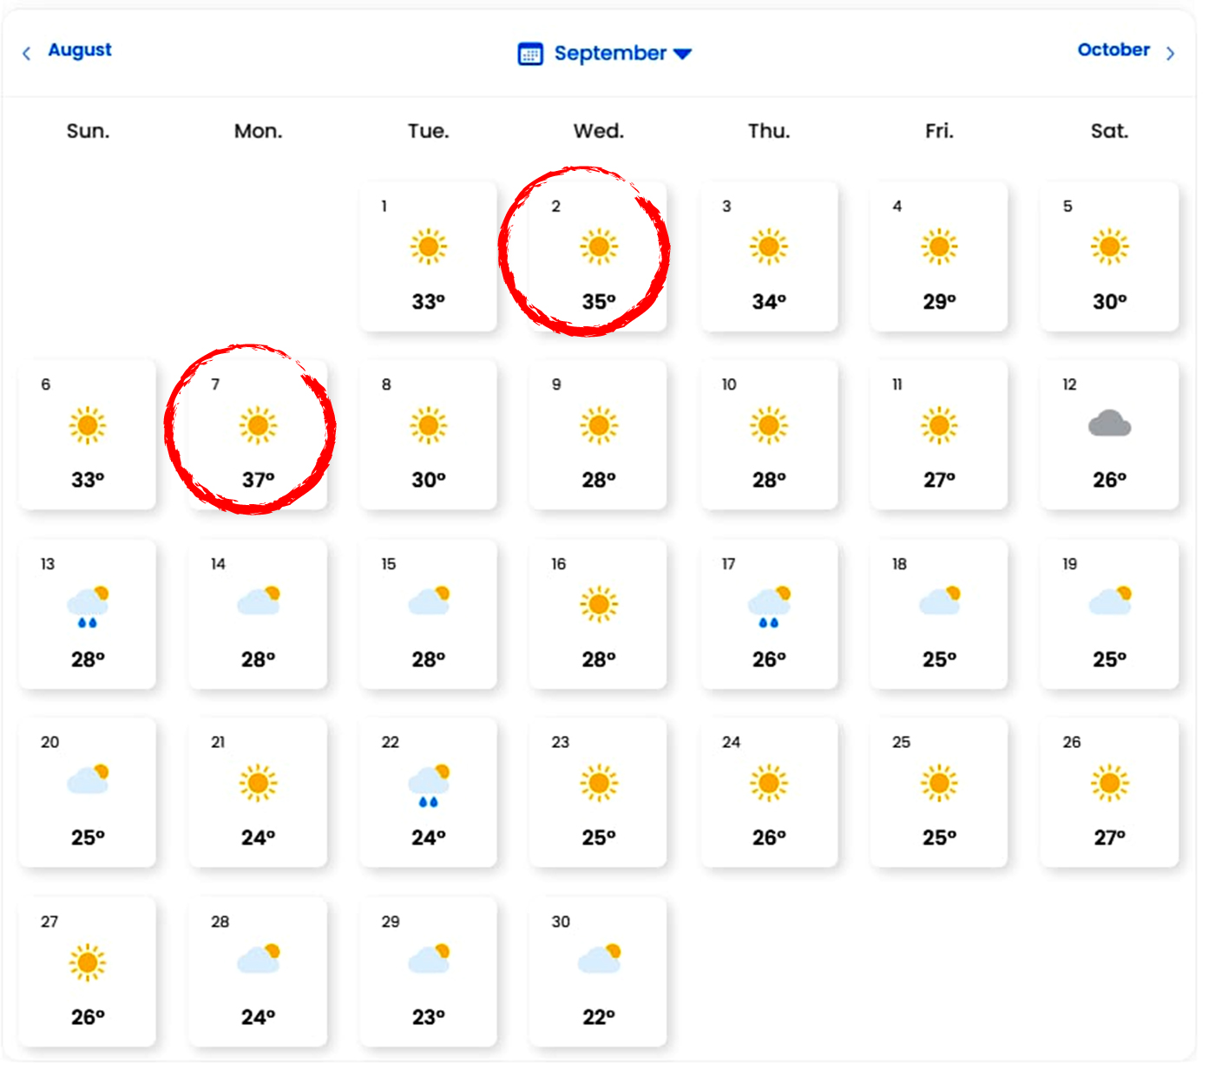Image resolution: width=1215 pixels, height=1076 pixels.
Task: Open the September month dropdown arrow
Action: (682, 54)
